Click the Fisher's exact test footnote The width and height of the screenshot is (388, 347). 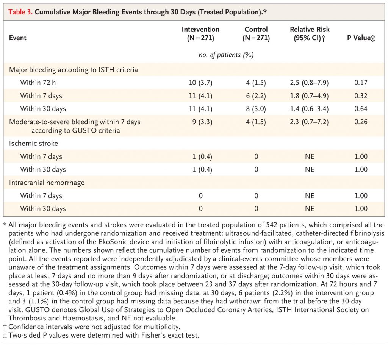tap(101, 335)
